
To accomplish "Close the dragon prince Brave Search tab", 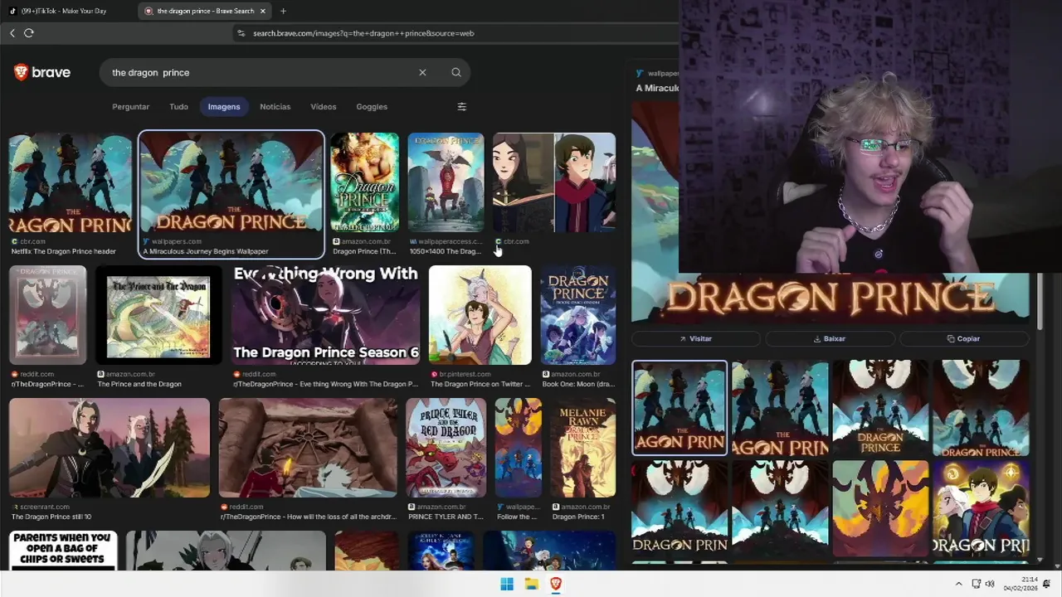I will 264,11.
